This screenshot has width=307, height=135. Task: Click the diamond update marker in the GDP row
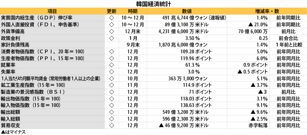click(x=112, y=18)
